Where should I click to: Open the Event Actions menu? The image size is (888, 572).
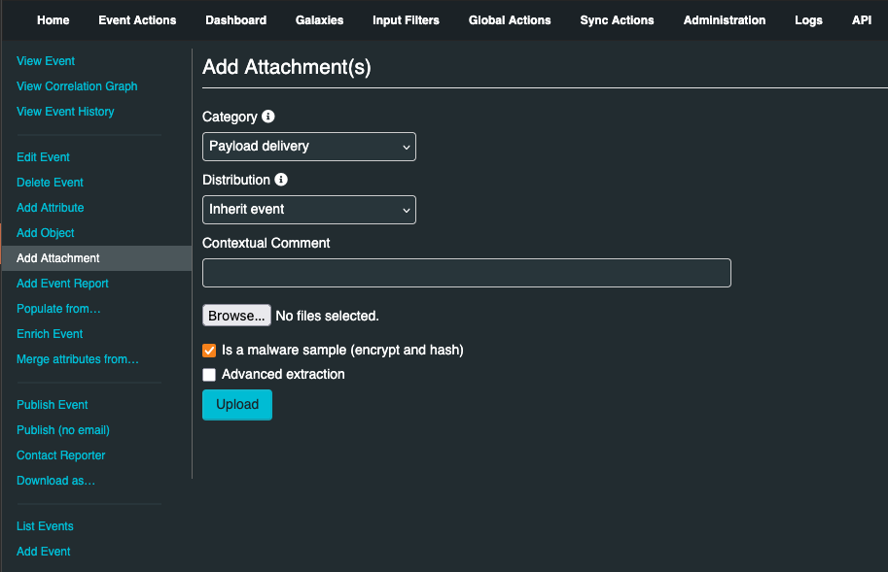(x=137, y=20)
